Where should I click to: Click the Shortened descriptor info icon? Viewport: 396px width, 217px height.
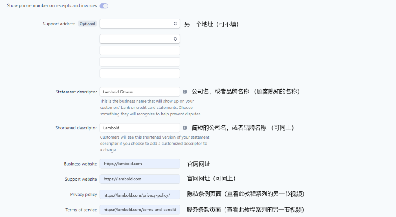(x=185, y=128)
